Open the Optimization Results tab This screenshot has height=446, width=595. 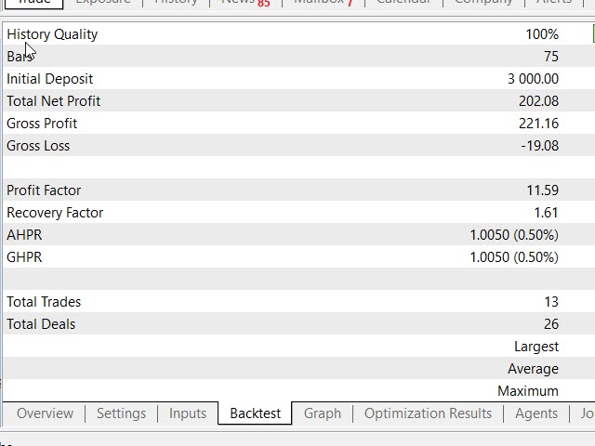428,413
